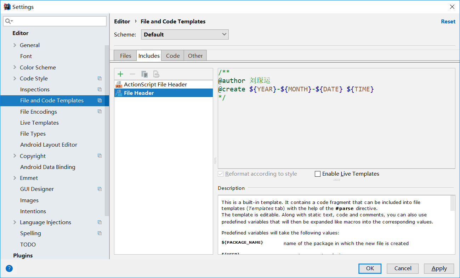Expand the Language Injections node
The height and width of the screenshot is (278, 460).
point(15,222)
